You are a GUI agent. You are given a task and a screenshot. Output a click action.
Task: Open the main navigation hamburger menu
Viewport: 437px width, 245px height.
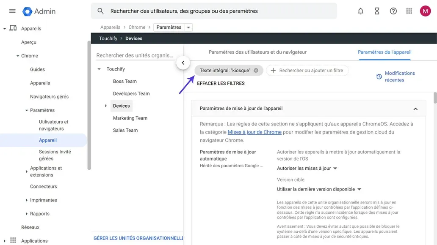click(x=12, y=11)
